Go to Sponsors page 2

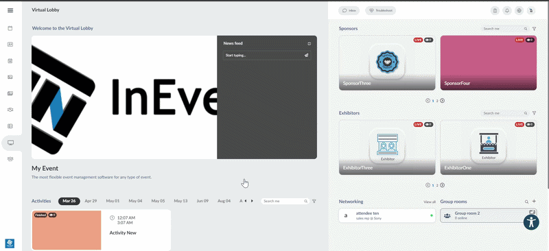pyautogui.click(x=437, y=101)
